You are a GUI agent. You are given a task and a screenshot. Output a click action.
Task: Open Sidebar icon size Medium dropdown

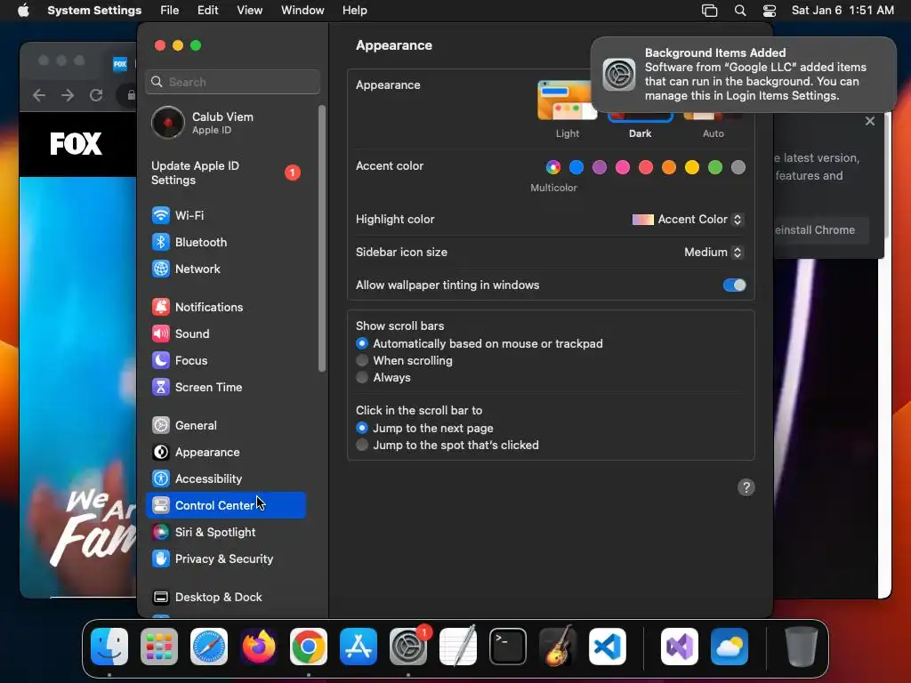(x=713, y=252)
